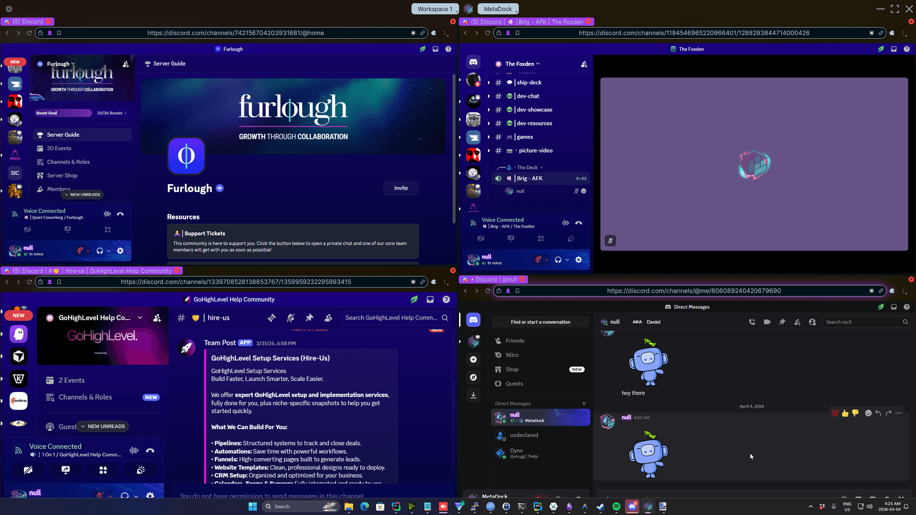Click Search GoHighLevel Help Community field
The width and height of the screenshot is (916, 515).
[x=396, y=318]
